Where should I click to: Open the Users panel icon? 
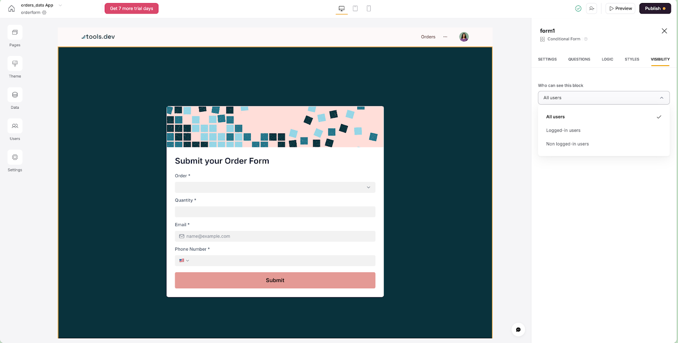click(15, 126)
